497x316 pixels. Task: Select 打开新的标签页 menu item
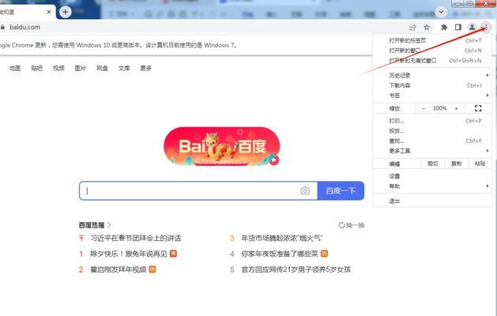pos(432,40)
